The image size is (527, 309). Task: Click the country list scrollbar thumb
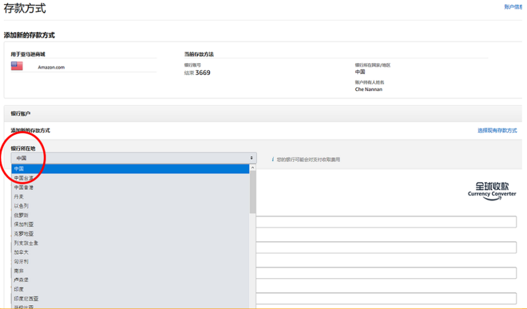(x=253, y=192)
